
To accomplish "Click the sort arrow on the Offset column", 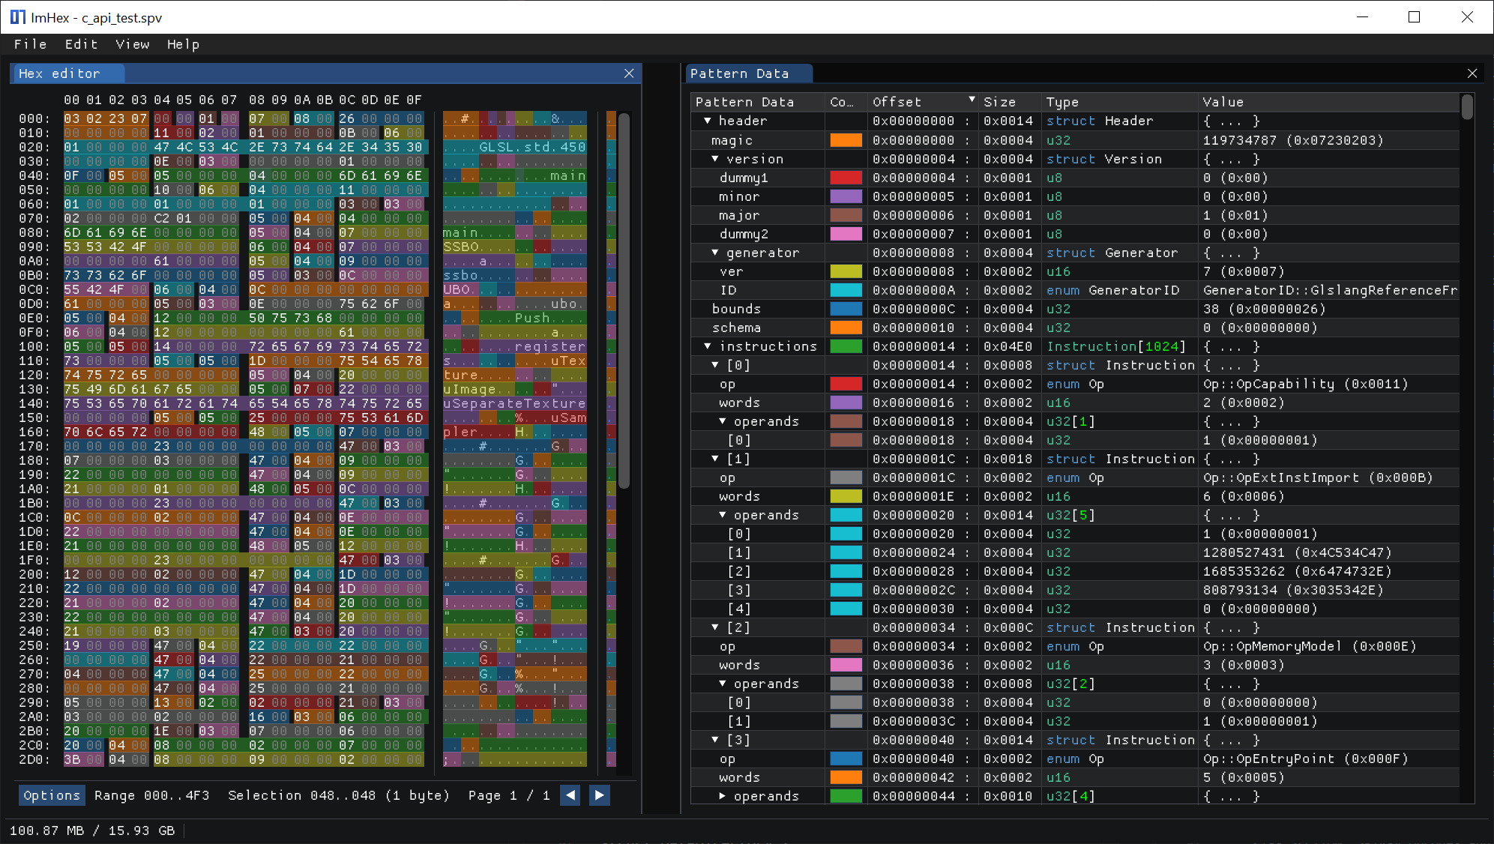I will (x=972, y=100).
